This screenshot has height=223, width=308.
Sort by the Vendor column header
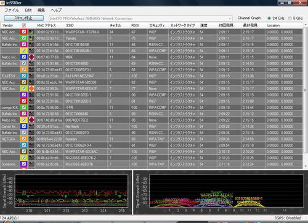click(10, 25)
